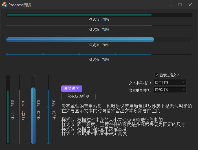
Task: Click the line starting 没有单独的禁用效果
Action: pos(127,106)
